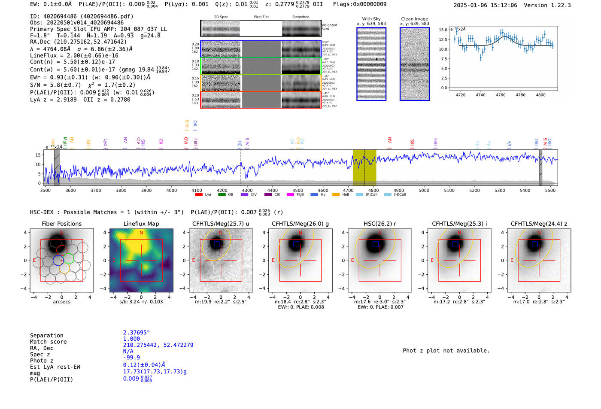
Task: Click the Weighted Sum 2D spectrum row
Action: [x=261, y=28]
